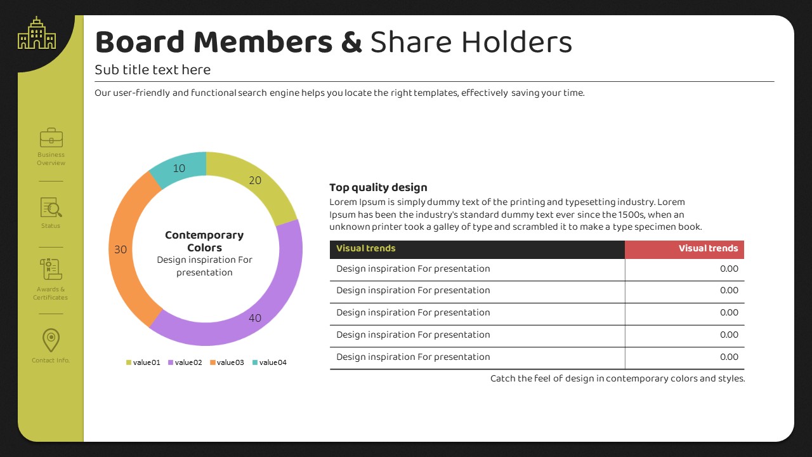
Task: Open the Awards & Certificates icon
Action: (51, 269)
